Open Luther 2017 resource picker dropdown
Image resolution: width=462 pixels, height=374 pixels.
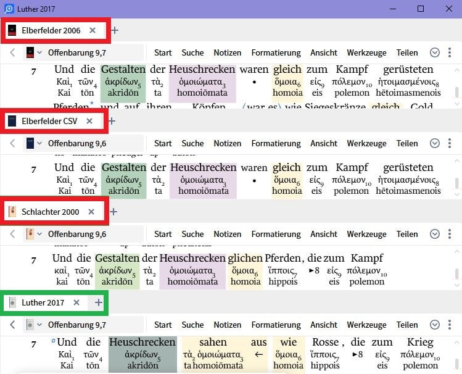pos(34,325)
